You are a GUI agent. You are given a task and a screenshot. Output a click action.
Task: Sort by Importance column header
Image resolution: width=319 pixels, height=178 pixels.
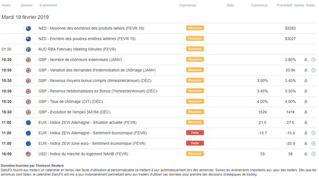click(188, 5)
